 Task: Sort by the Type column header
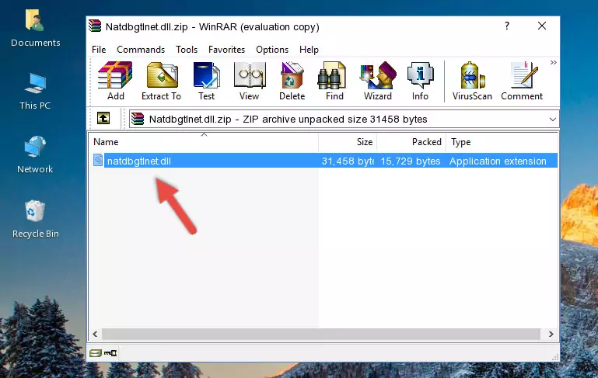(502, 142)
